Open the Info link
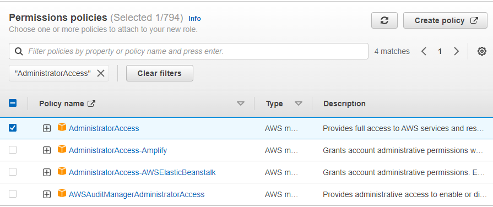 [x=194, y=19]
